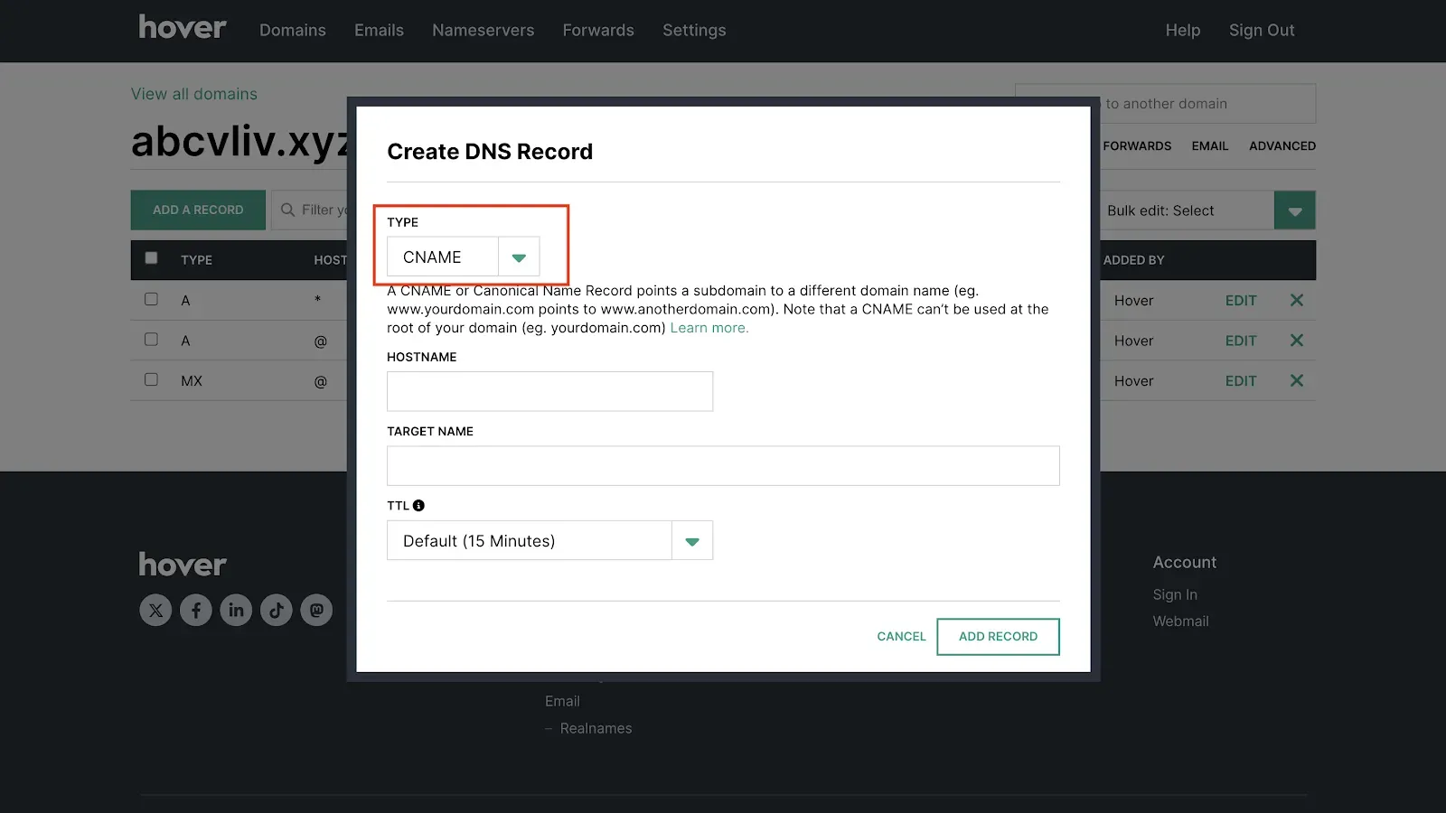Click CANCEL in the dialog
The image size is (1446, 813).
click(x=901, y=637)
